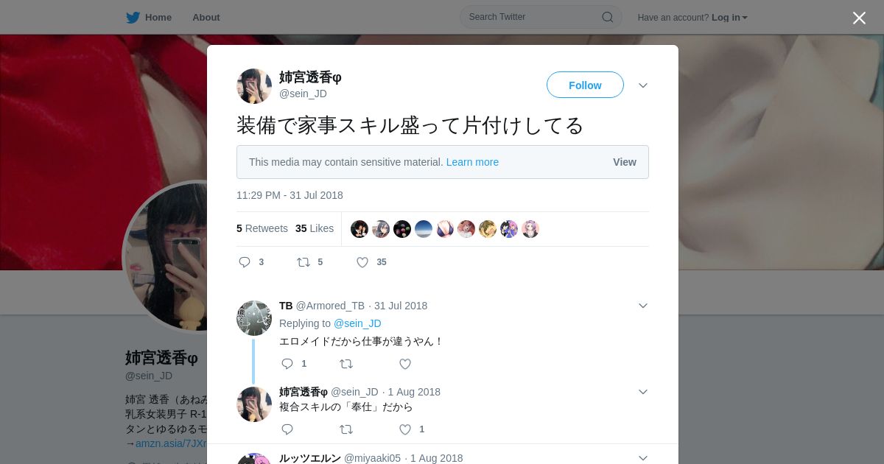The width and height of the screenshot is (884, 464).
Task: Retweet the main tweet
Action: [x=304, y=262]
